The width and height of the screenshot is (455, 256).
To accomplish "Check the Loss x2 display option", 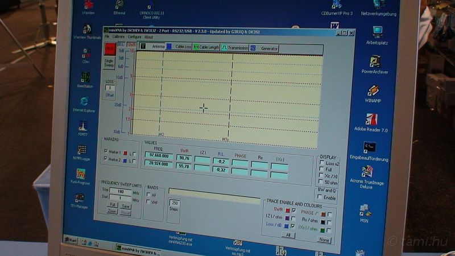I will click(x=321, y=163).
